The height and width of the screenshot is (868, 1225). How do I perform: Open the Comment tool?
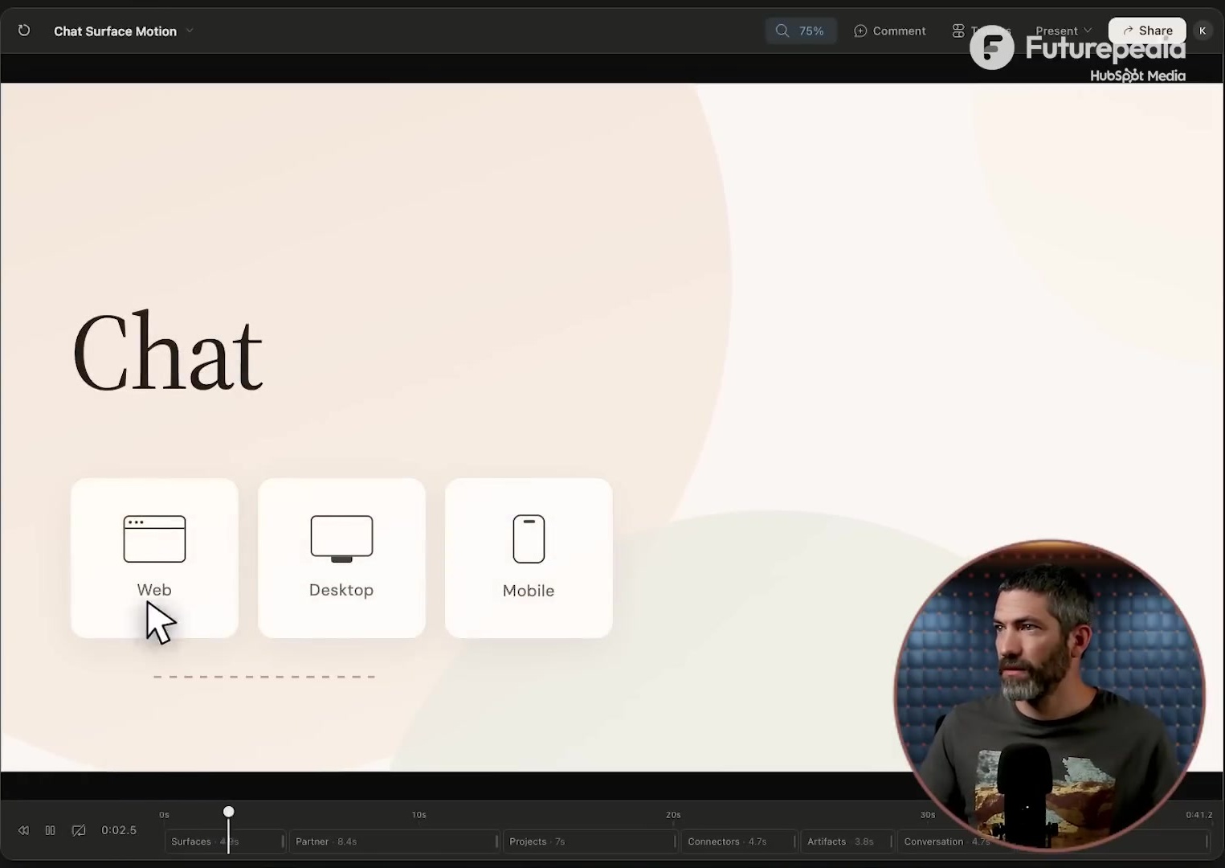point(890,31)
